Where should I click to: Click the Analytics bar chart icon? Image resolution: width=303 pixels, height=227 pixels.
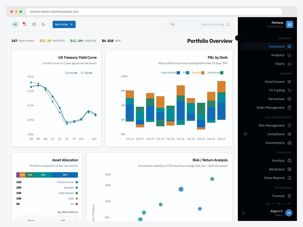[x=289, y=55]
